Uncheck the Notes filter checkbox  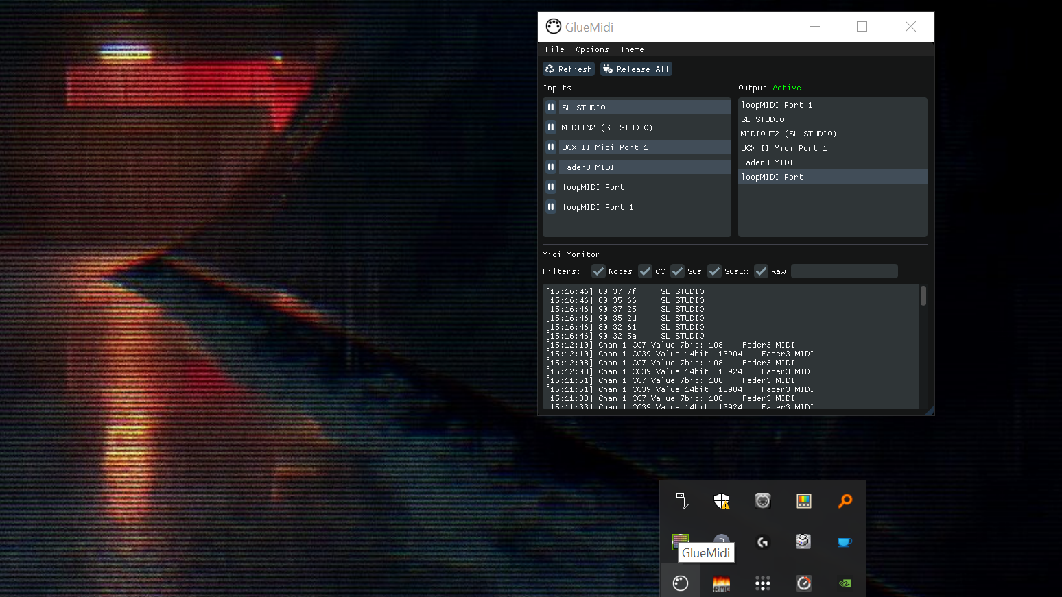(x=599, y=271)
